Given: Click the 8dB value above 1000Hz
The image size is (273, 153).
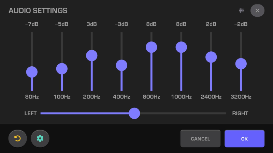Looking at the screenshot, I should [x=181, y=24].
